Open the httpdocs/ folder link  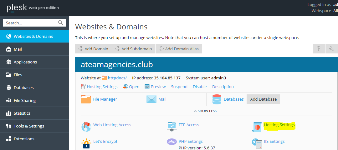point(117,78)
